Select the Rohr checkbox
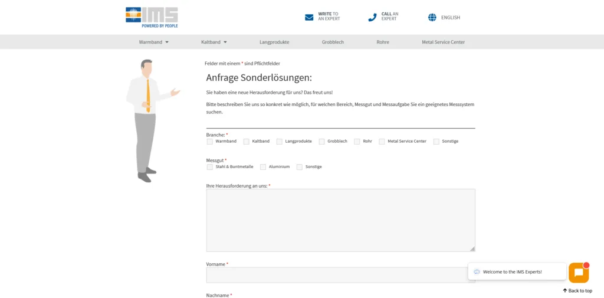Image resolution: width=604 pixels, height=298 pixels. coord(357,142)
